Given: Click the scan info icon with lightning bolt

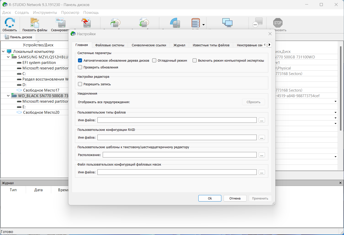Looking at the screenshot, I should coord(86,23).
